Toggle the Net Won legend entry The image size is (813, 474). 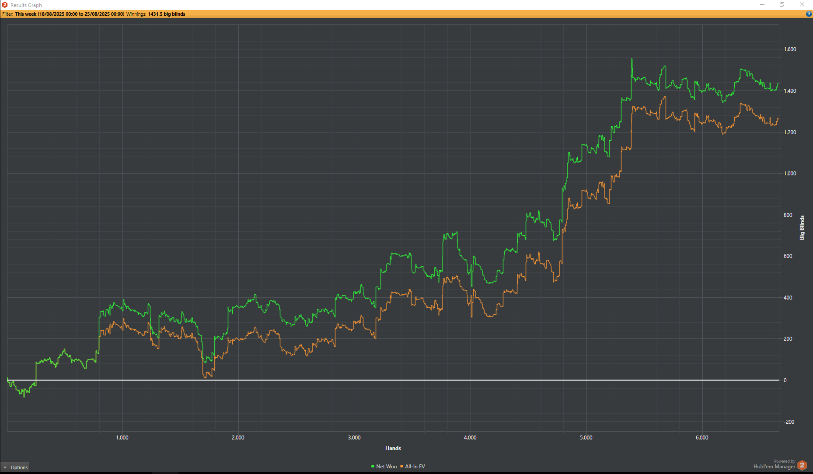(x=384, y=467)
